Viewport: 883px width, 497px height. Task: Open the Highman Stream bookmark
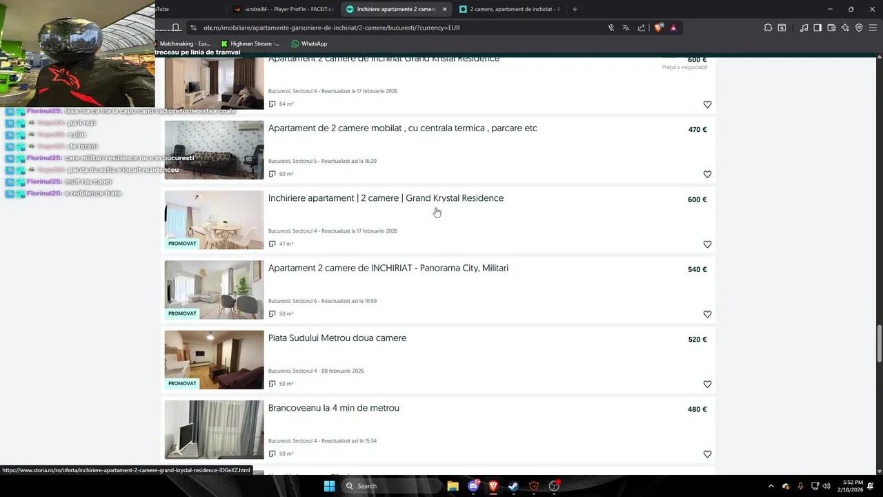click(249, 43)
